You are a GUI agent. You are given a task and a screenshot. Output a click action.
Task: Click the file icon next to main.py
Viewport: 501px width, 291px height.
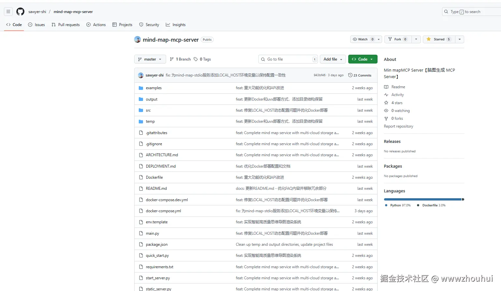(141, 233)
